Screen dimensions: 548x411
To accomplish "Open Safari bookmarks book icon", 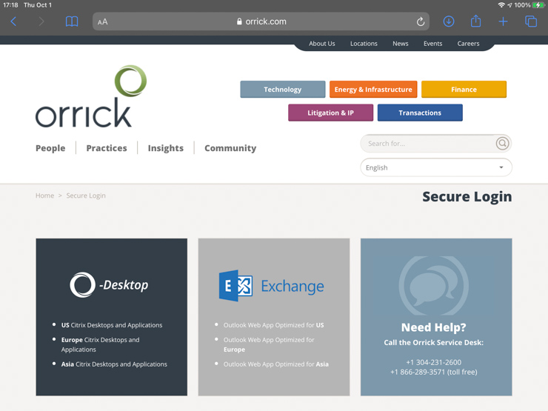I will click(x=72, y=21).
